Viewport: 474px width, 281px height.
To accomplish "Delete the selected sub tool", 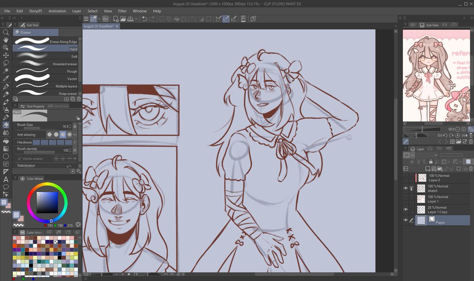I will (79, 99).
